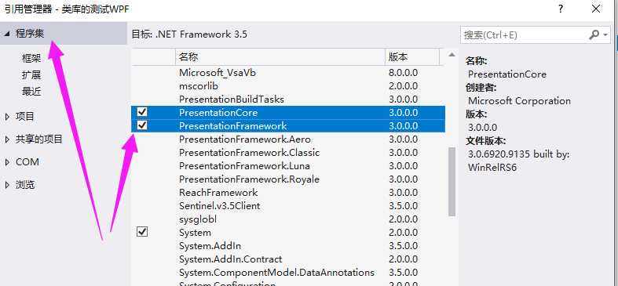Click the scroll up arrow of list
Viewport: 618px width, 286px height.
452,55
